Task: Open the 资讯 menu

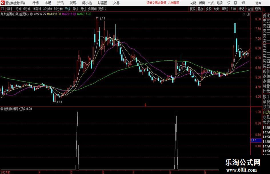Action: point(61,3)
